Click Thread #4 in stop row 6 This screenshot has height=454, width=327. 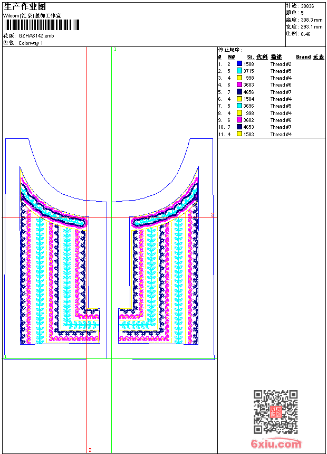281,99
